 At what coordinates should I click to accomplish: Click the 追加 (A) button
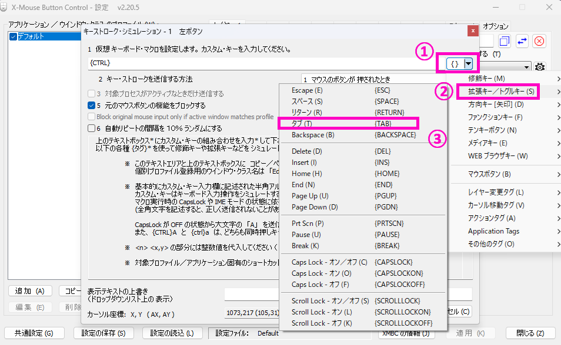click(30, 291)
